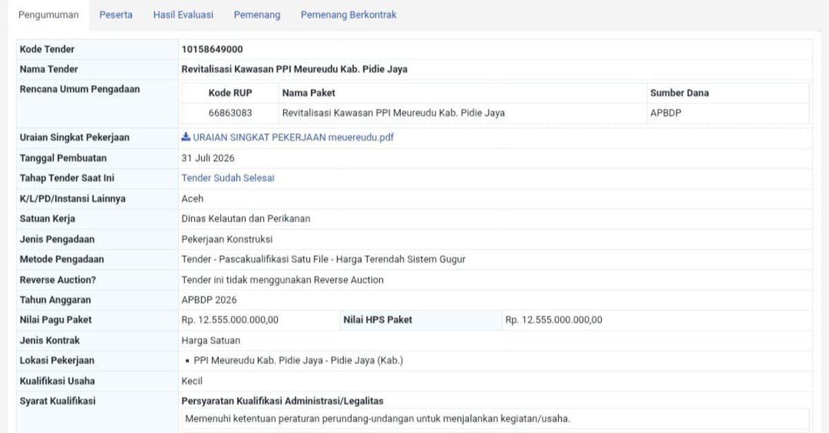
Task: Click the Kode RUP value 66863083
Action: point(230,113)
